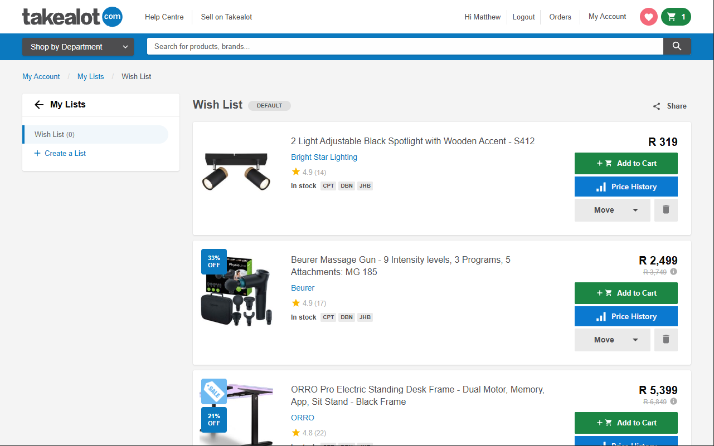Click info icon beside R 3,749 price

[x=673, y=272]
